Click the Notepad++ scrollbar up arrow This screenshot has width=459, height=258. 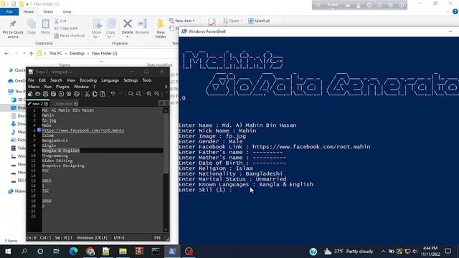coord(166,110)
